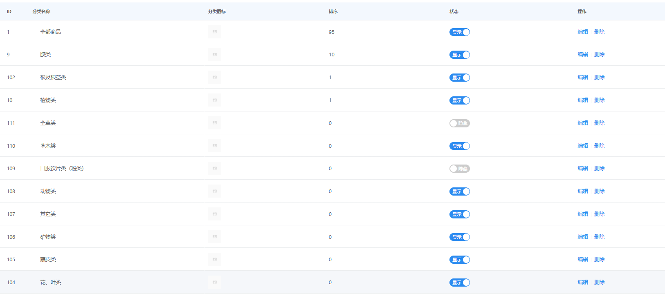
Task: Select the category name 全部商品
Action: 50,32
